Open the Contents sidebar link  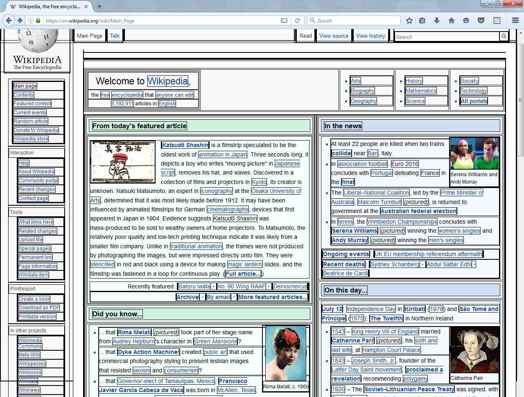point(24,95)
